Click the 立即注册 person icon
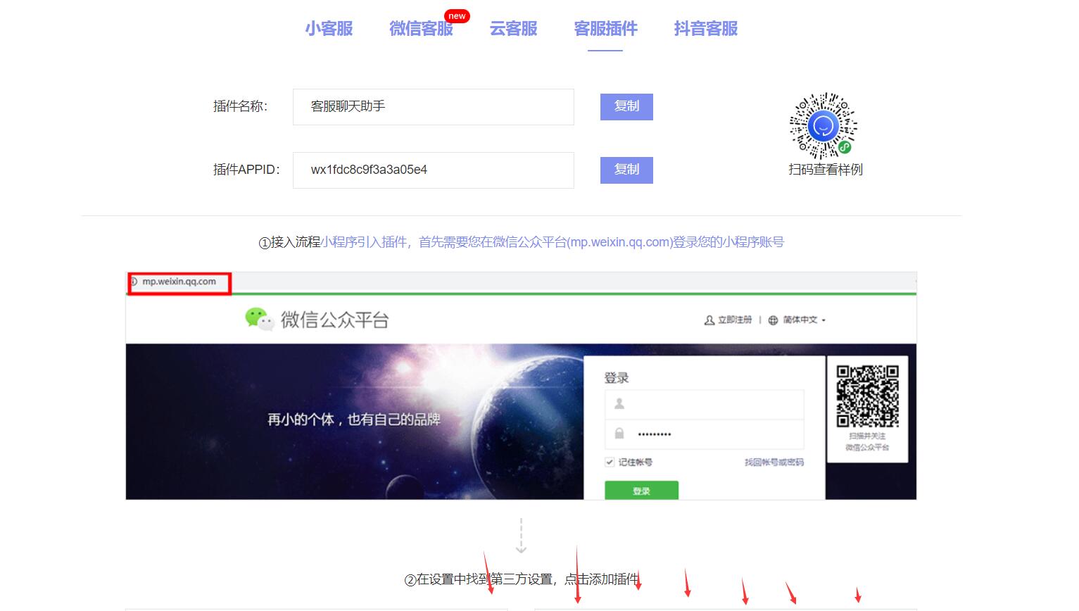The image size is (1079, 611). coord(709,320)
